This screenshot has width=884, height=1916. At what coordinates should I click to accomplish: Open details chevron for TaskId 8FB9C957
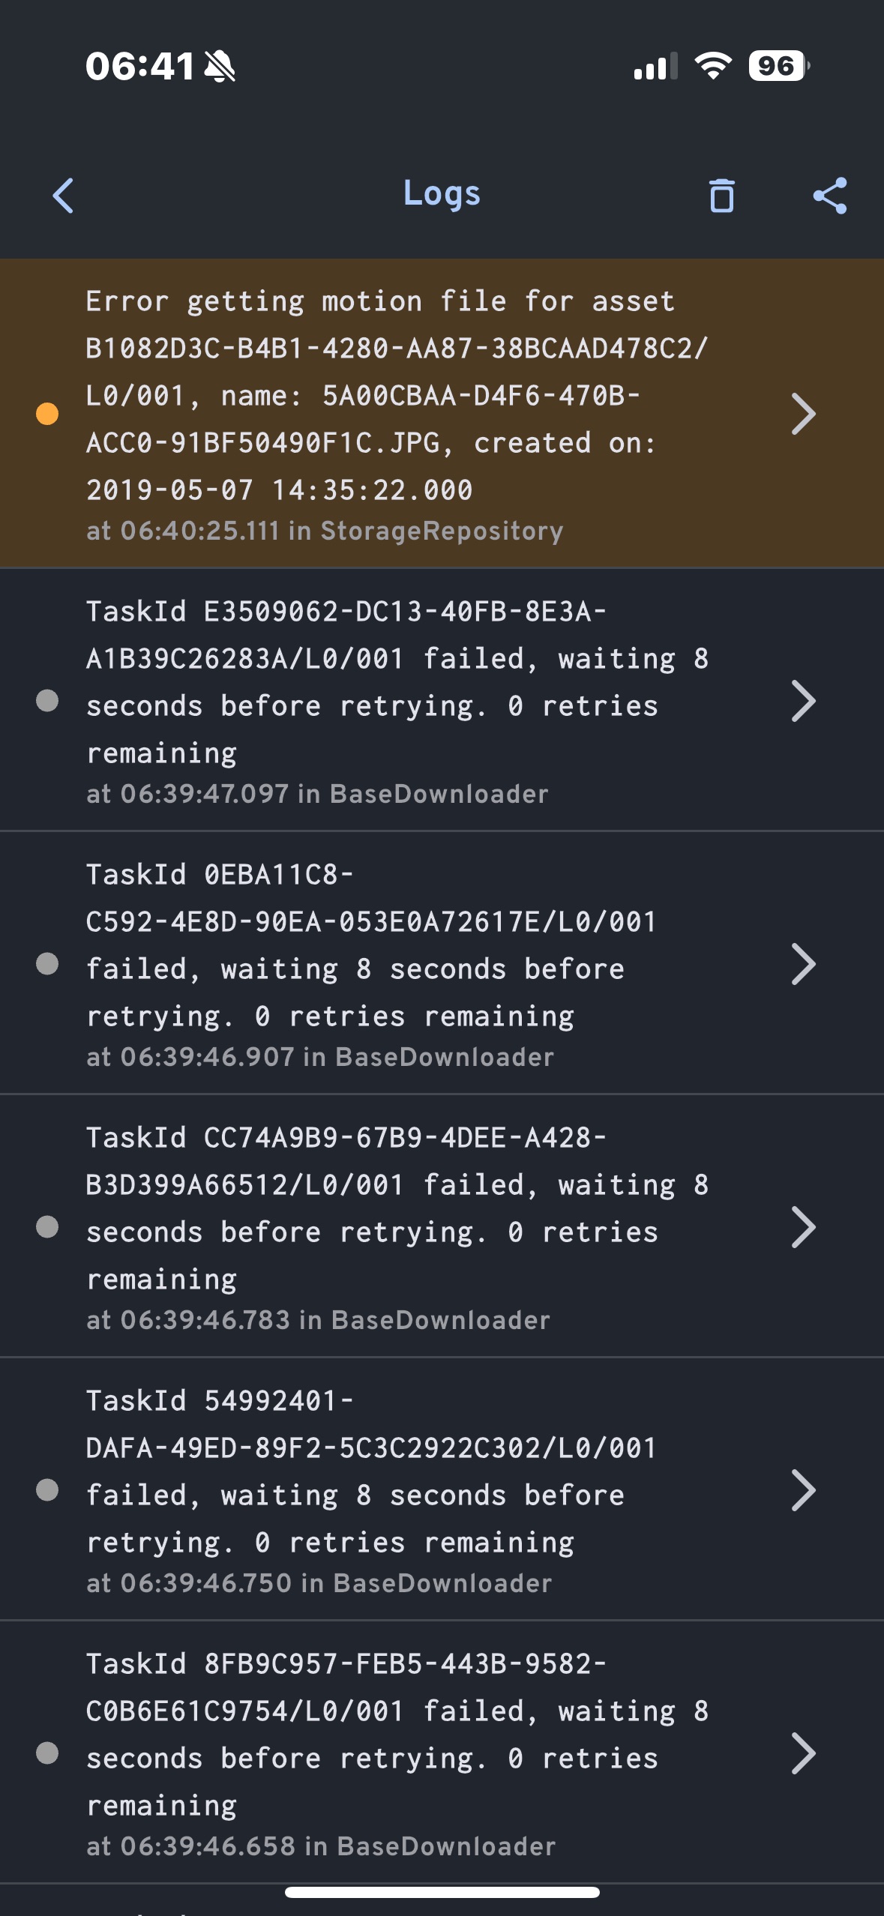point(803,1754)
